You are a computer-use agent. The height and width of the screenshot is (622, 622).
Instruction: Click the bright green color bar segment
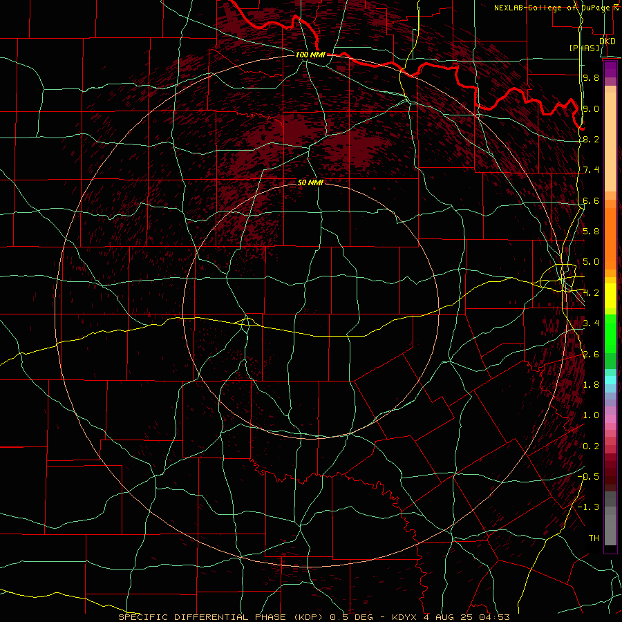click(610, 334)
